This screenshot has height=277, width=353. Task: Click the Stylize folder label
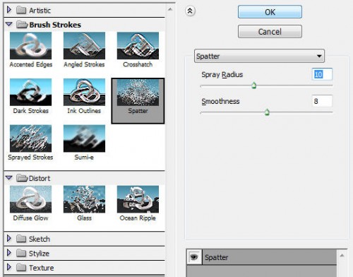pos(39,254)
